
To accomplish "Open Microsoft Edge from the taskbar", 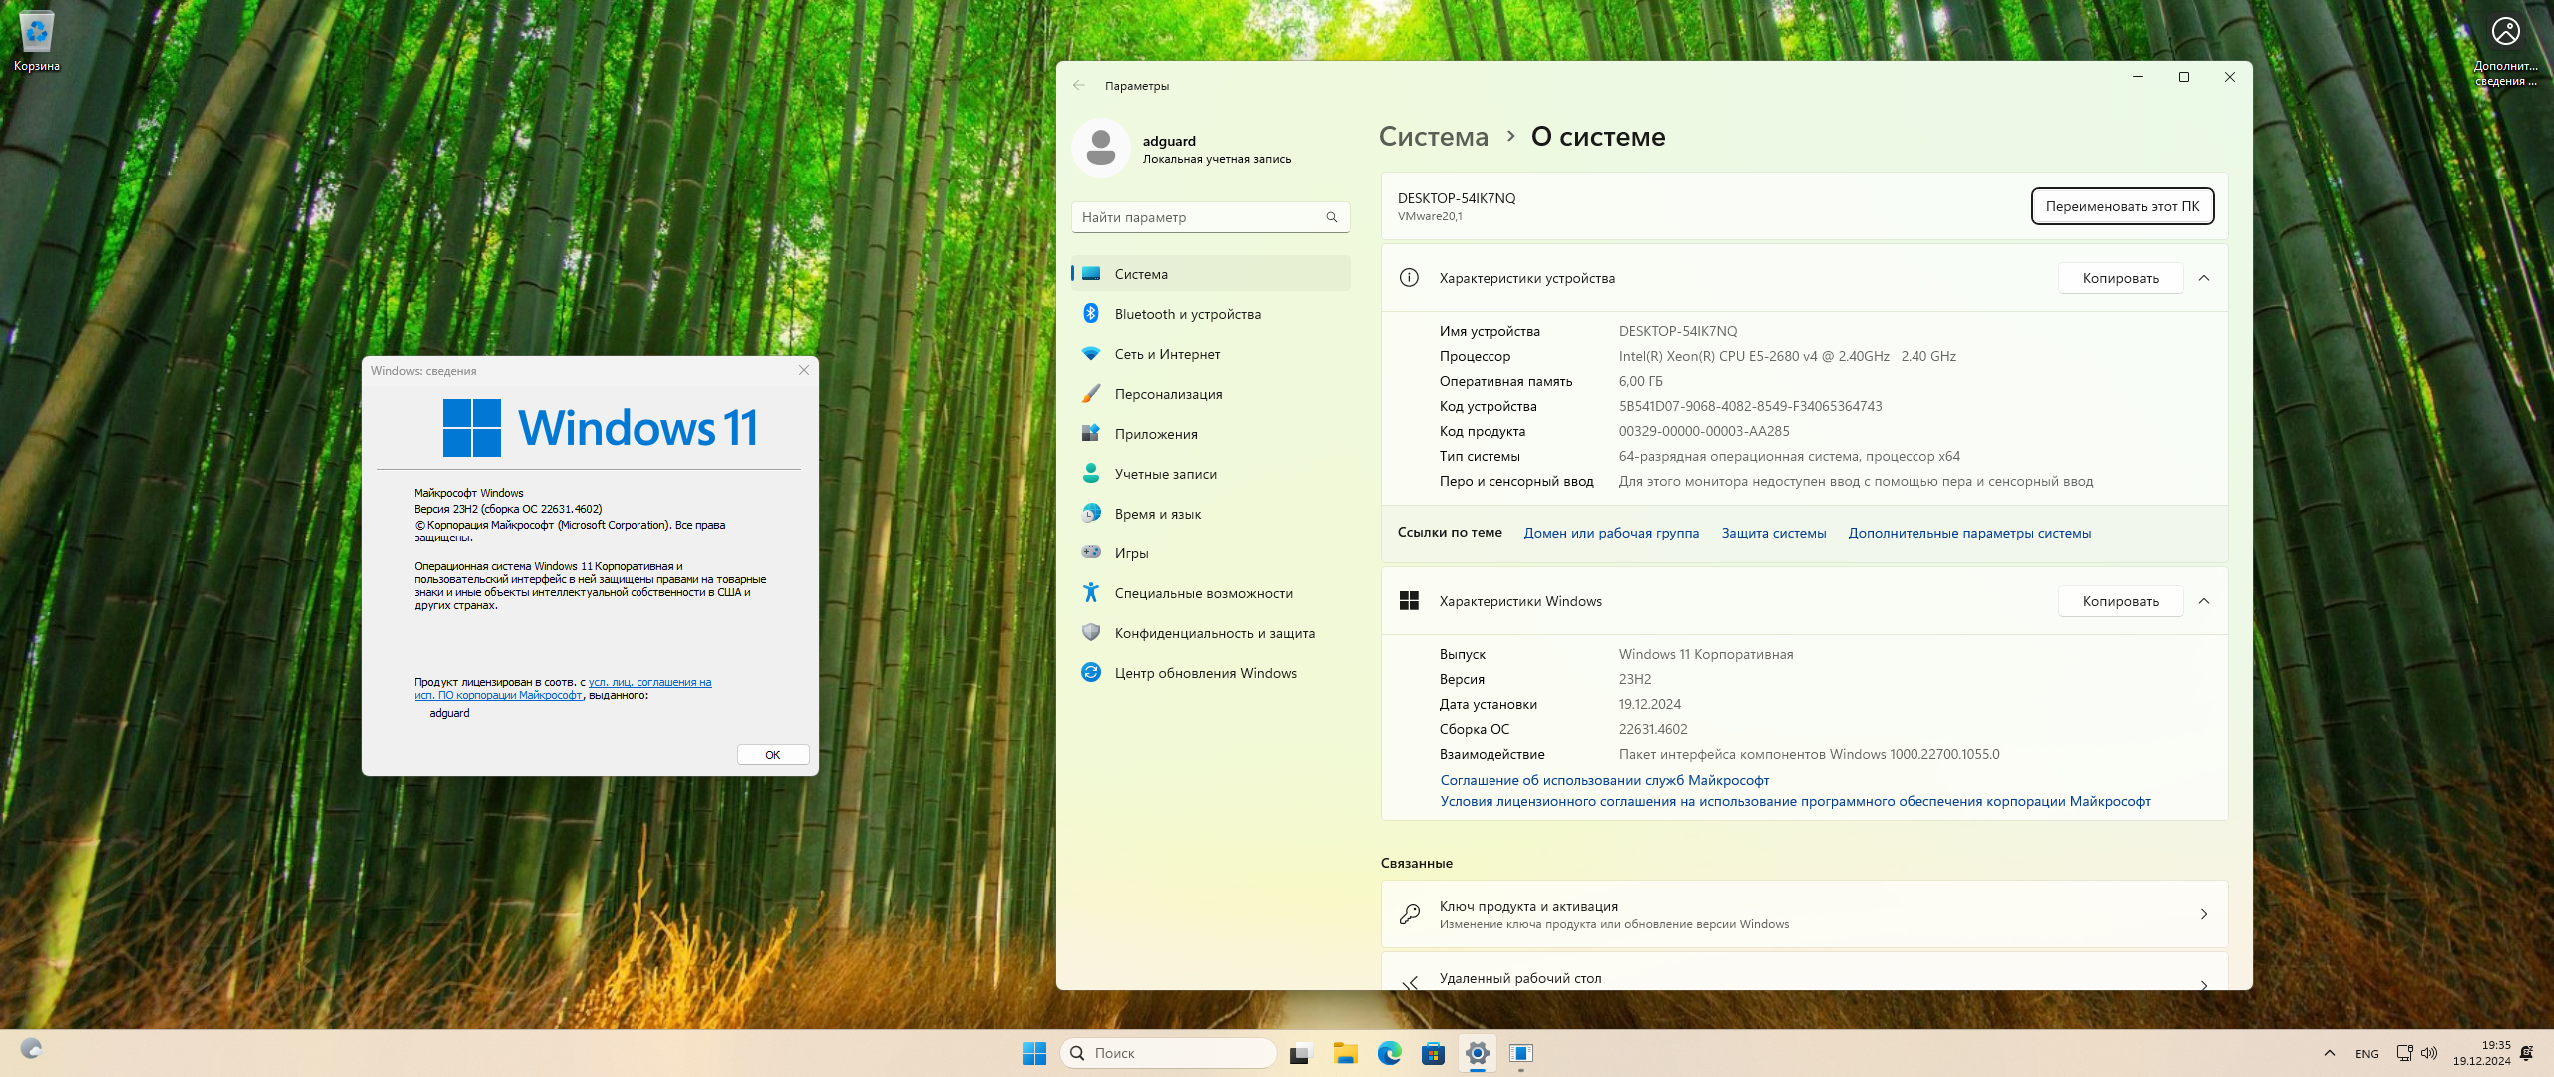I will [x=1389, y=1053].
